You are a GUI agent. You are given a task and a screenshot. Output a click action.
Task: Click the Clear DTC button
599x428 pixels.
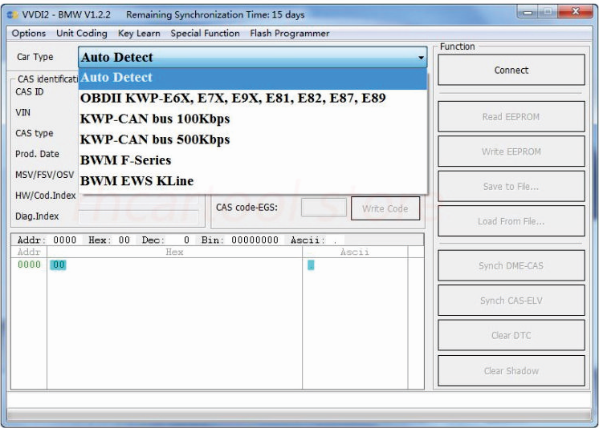[511, 335]
